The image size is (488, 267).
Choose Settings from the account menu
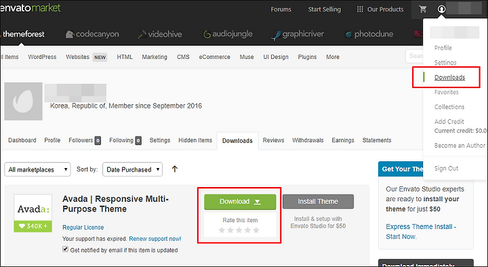[x=445, y=62]
